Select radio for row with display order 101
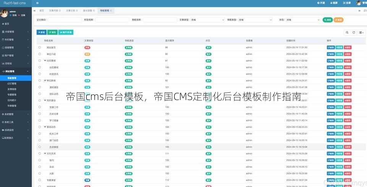Screen dimensions: 367x187 pyautogui.click(x=40, y=87)
